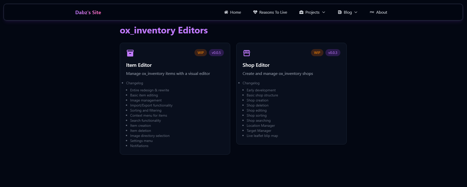467x187 pixels.
Task: Click 'Early development' entry
Action: (x=261, y=90)
